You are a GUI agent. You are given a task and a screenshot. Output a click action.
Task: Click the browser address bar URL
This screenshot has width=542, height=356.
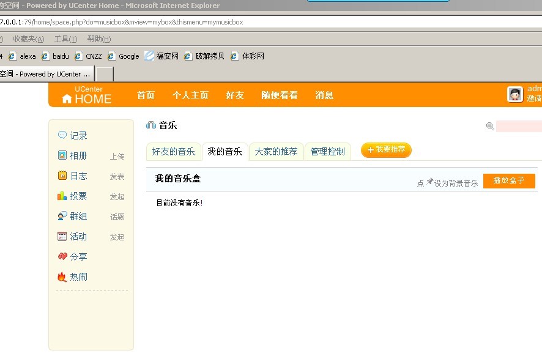click(x=122, y=22)
